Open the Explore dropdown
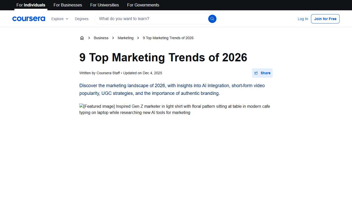Image resolution: width=352 pixels, height=198 pixels. pos(58,19)
